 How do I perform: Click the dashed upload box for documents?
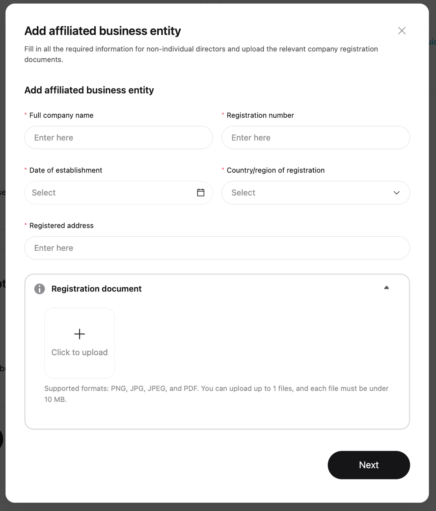pyautogui.click(x=79, y=343)
